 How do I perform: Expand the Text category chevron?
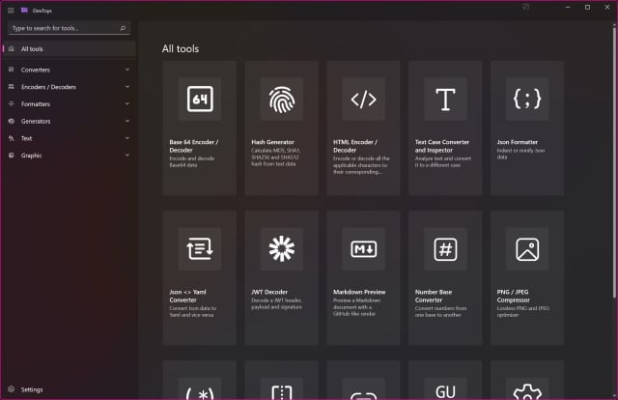(x=127, y=138)
